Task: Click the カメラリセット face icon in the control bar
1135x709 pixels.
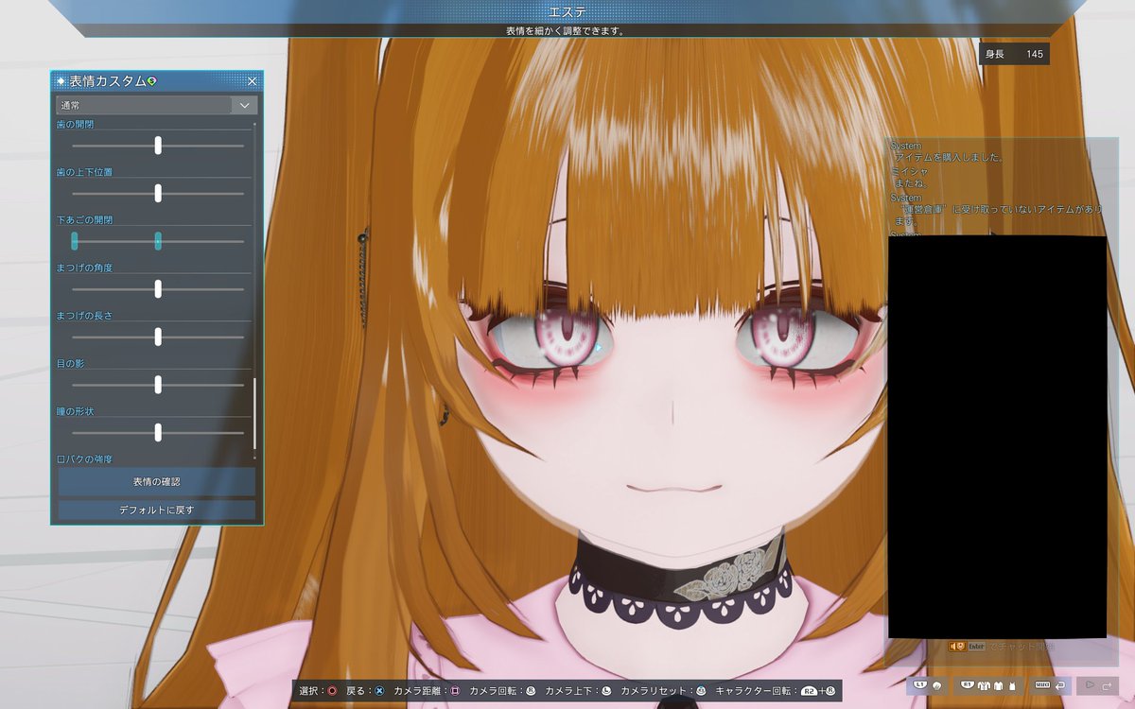Action: click(700, 690)
